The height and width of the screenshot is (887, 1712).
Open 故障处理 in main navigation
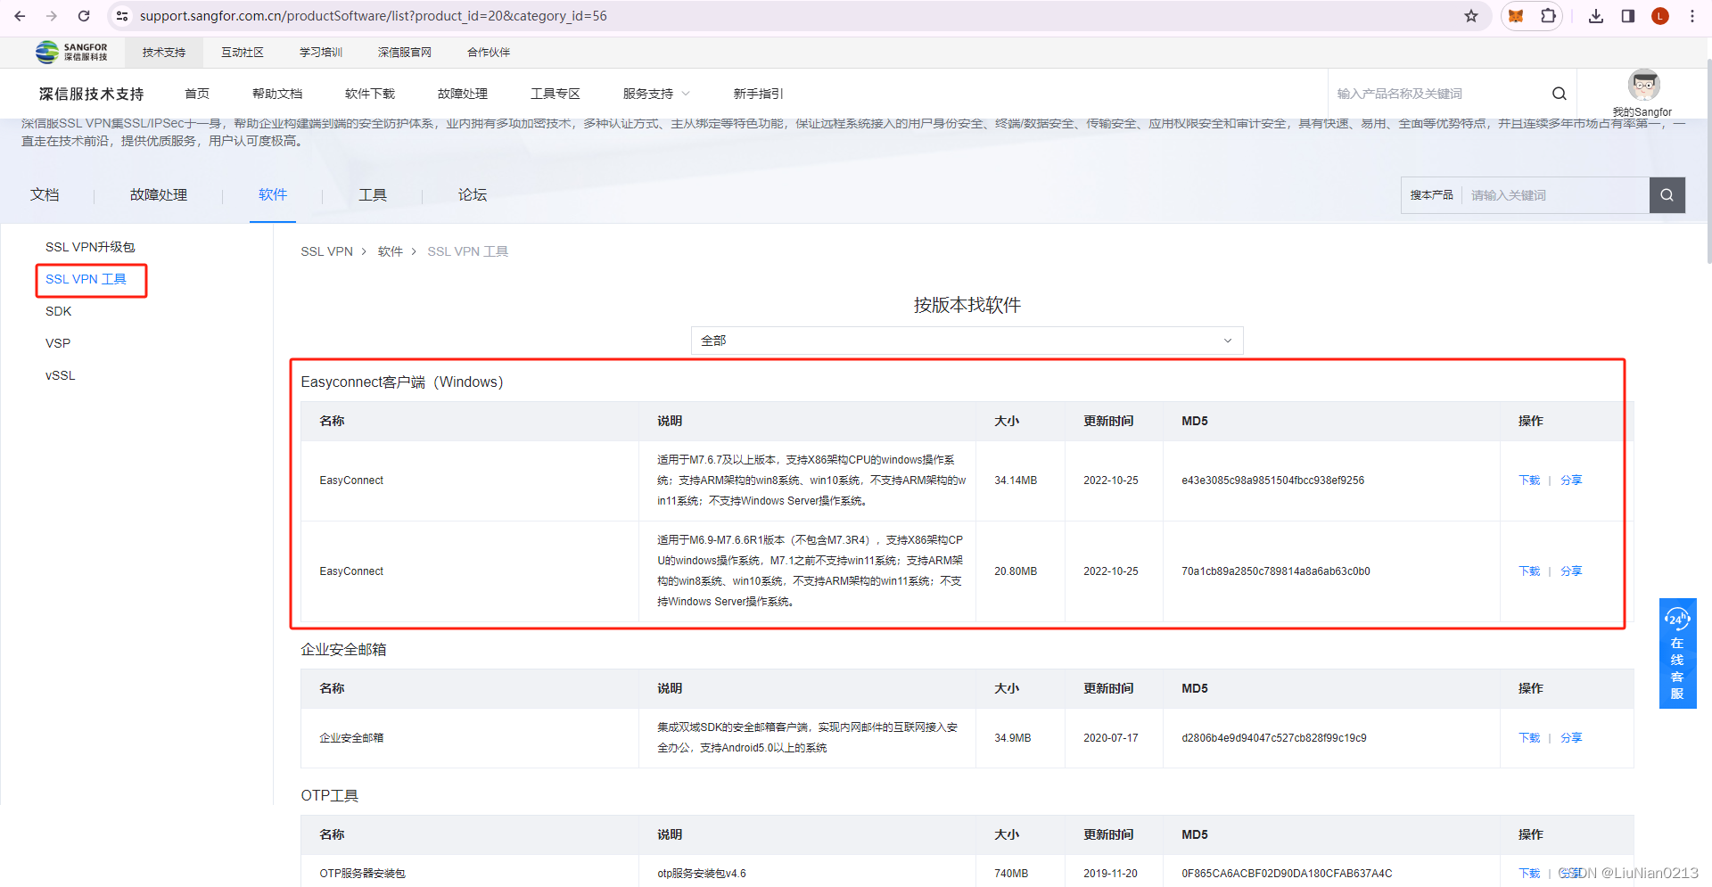click(463, 94)
